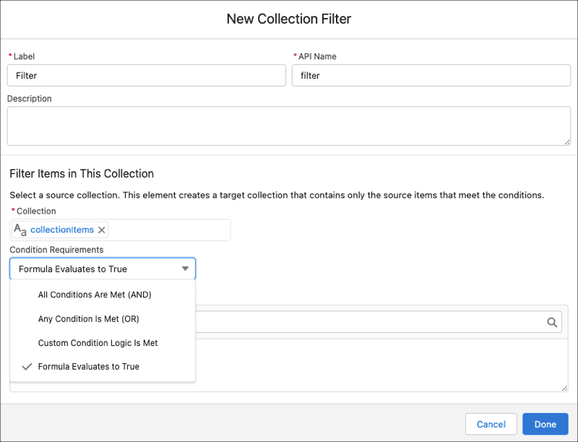The image size is (578, 442).
Task: Click the collectionItems link in Collection field
Action: coord(62,230)
